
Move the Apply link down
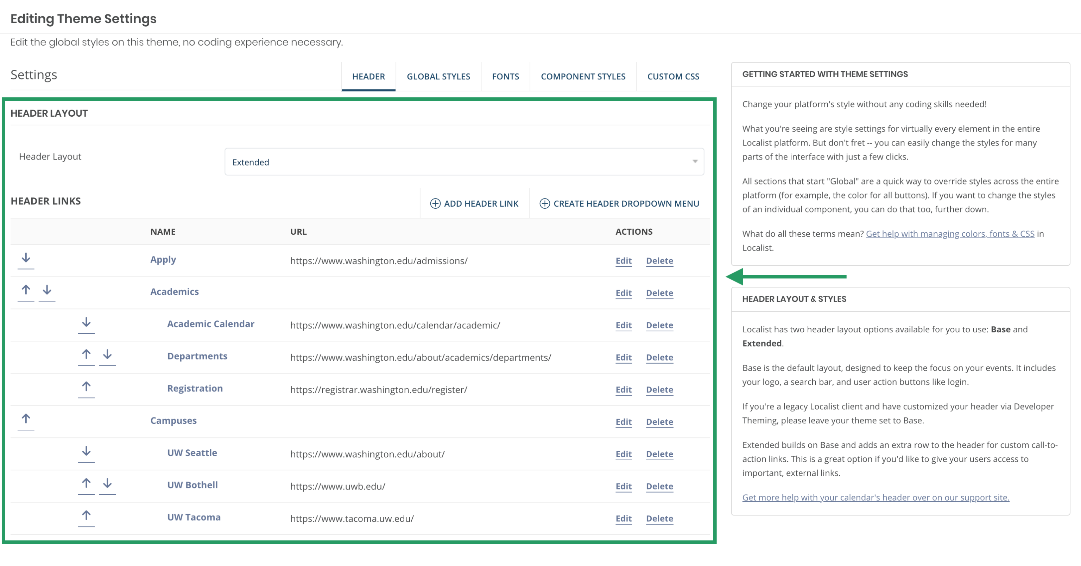tap(26, 258)
